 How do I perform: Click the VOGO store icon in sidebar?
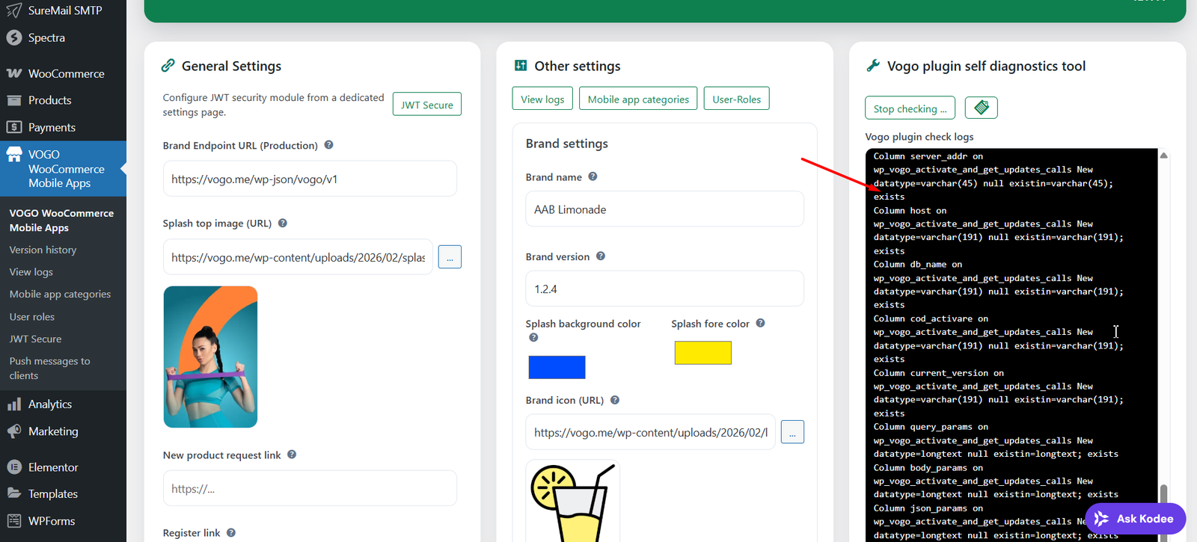(14, 155)
